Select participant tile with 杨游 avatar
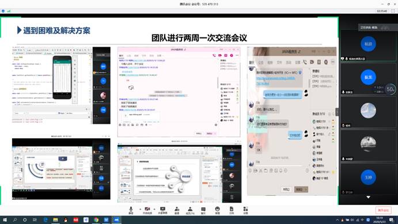398x224 pixels. coord(368,46)
